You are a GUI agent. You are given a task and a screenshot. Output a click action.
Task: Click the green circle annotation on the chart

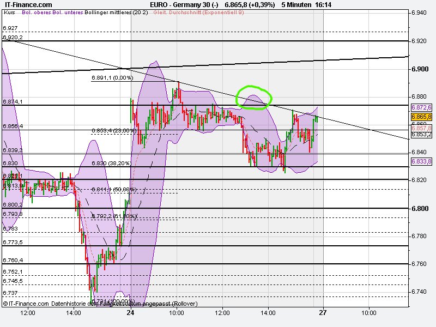pos(254,98)
